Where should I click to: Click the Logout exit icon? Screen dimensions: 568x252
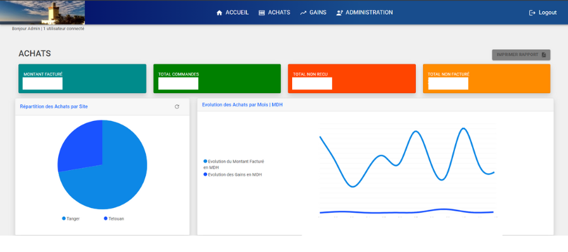(532, 13)
